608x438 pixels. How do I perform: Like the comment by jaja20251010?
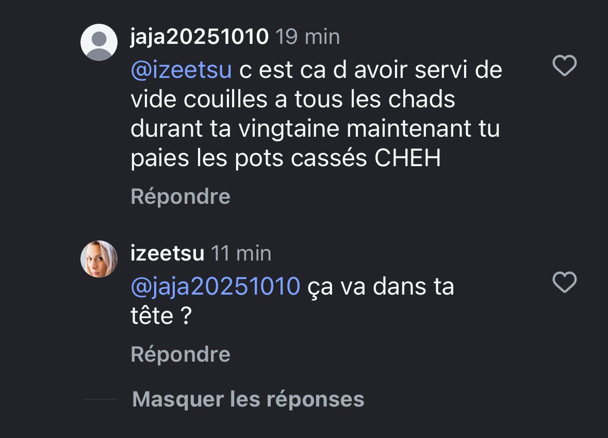click(x=564, y=66)
